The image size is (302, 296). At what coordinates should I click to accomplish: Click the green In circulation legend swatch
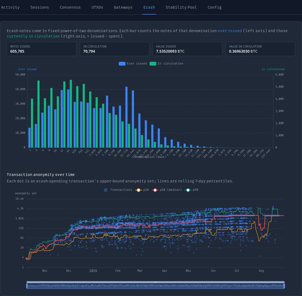(x=153, y=64)
